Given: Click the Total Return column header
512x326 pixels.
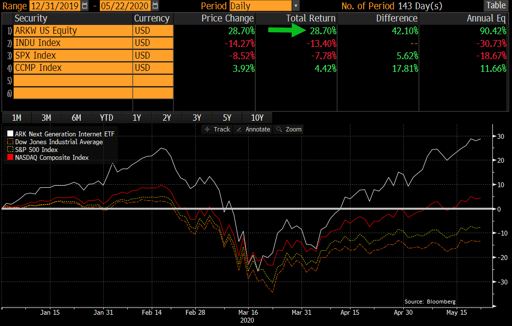Looking at the screenshot, I should tap(311, 19).
